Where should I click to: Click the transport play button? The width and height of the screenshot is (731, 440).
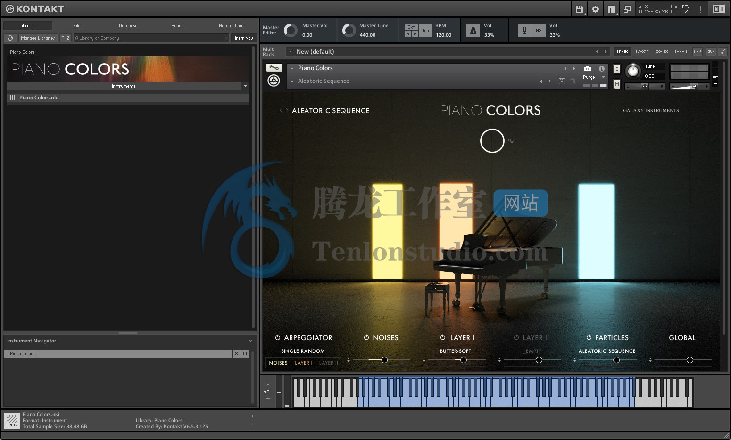(415, 34)
